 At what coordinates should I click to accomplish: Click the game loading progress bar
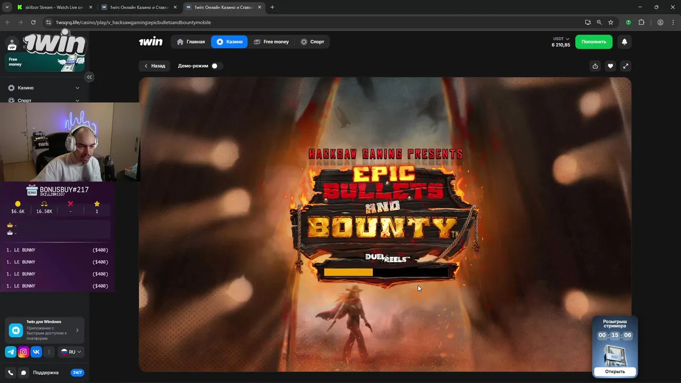point(386,272)
